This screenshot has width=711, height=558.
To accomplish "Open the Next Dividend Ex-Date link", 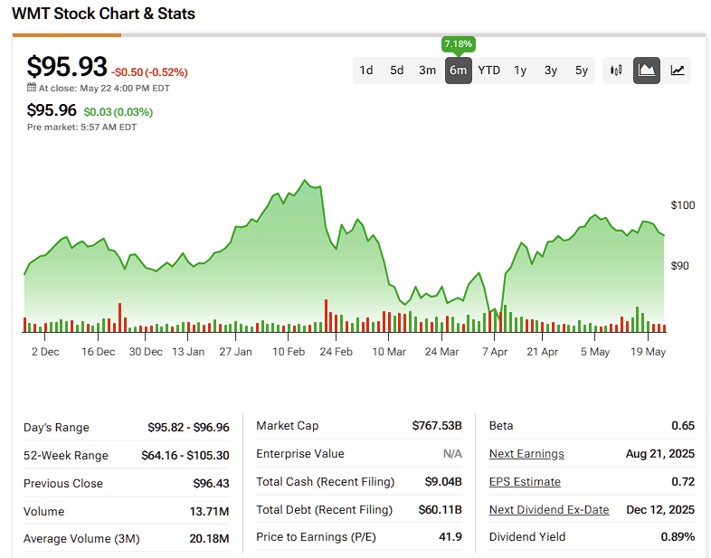I will pos(549,509).
